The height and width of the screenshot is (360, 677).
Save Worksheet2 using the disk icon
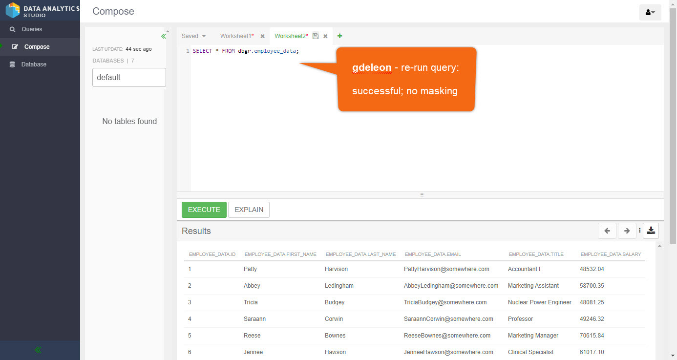coord(316,36)
